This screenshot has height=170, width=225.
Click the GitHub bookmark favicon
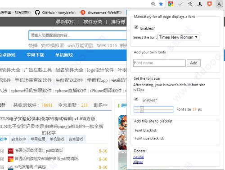click(37, 13)
